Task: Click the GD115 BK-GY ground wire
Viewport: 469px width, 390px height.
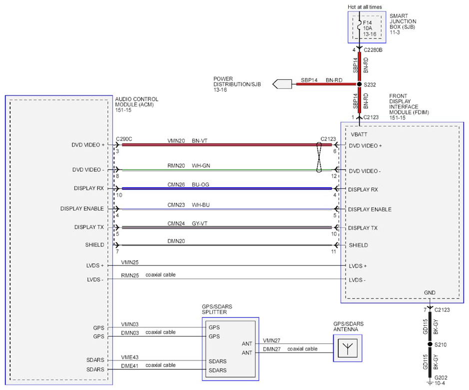Action: coord(430,327)
